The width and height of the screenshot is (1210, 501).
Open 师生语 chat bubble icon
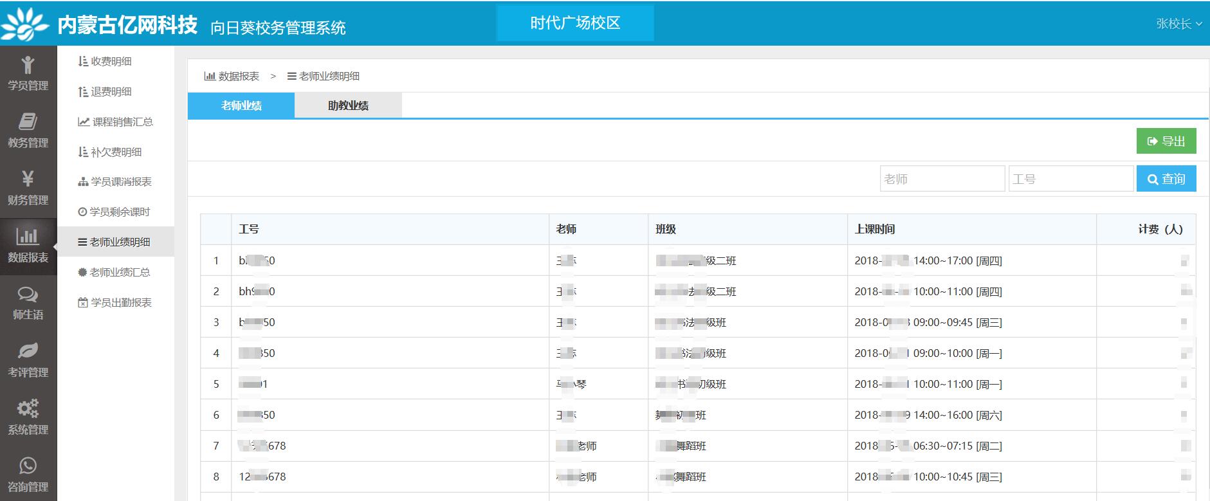pyautogui.click(x=28, y=295)
